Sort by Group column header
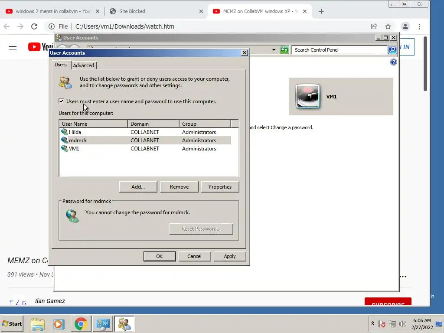444x333 pixels. coord(205,124)
